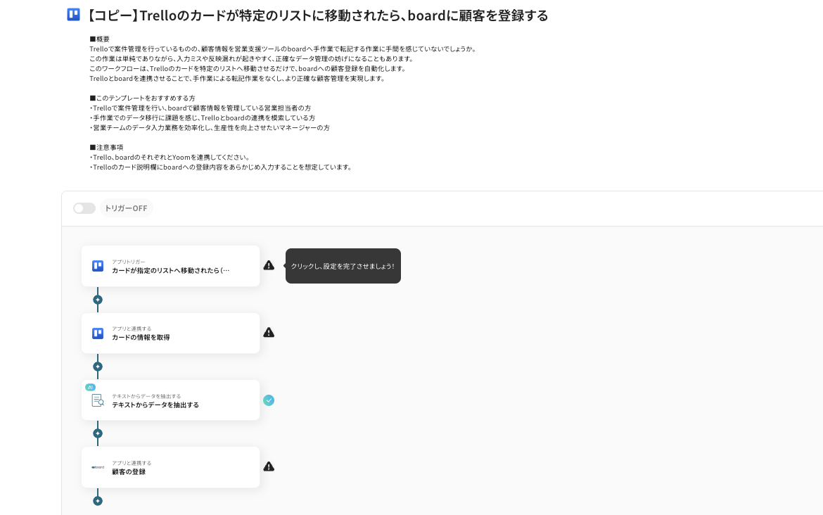Click the AI badge on the extraction card
Image resolution: width=823 pixels, height=515 pixels.
pyautogui.click(x=90, y=387)
